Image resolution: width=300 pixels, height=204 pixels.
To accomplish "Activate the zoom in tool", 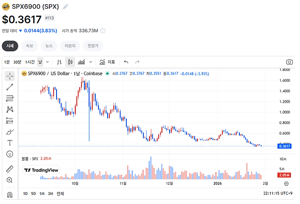I will point(10,180).
